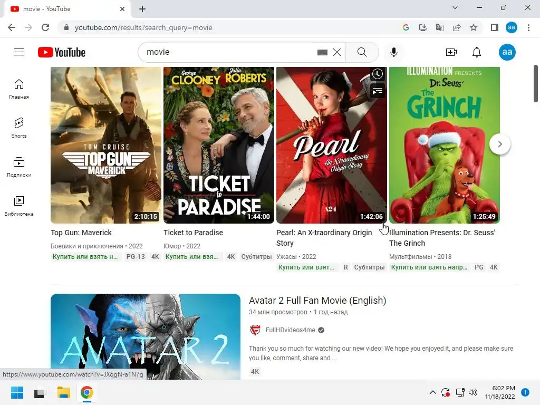Open Chrome three-dot menu
Viewport: 540px width, 405px height.
point(528,27)
